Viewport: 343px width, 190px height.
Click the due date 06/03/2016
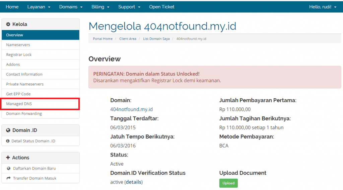tap(123, 146)
